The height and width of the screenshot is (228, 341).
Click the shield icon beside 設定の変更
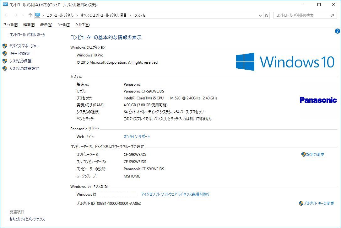[303, 154]
